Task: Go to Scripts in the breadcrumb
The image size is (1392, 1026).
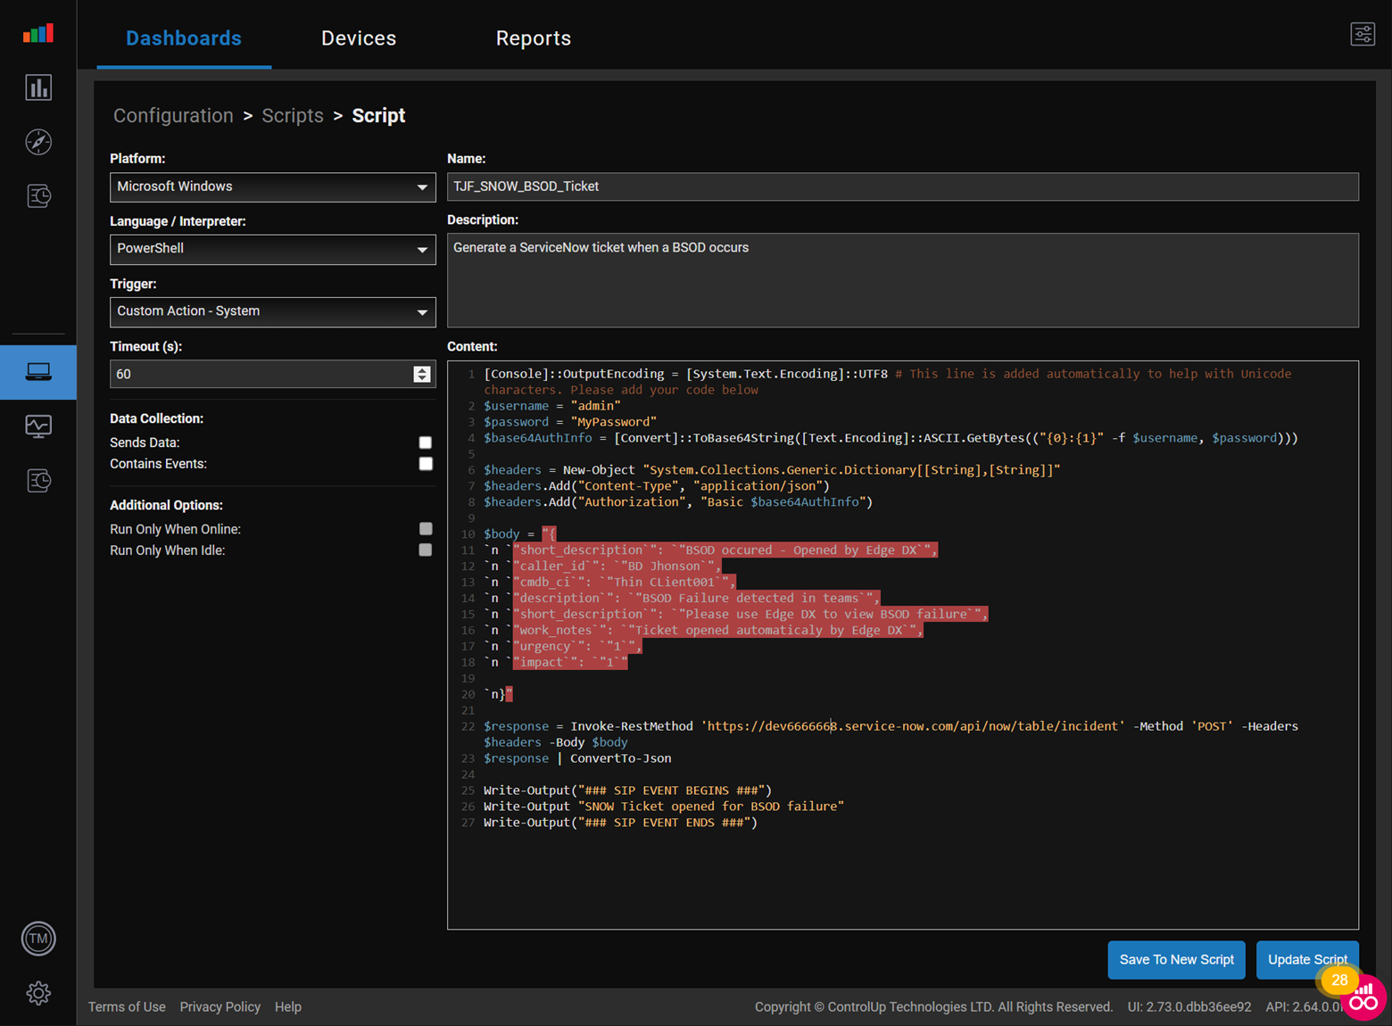Action: coord(293,116)
